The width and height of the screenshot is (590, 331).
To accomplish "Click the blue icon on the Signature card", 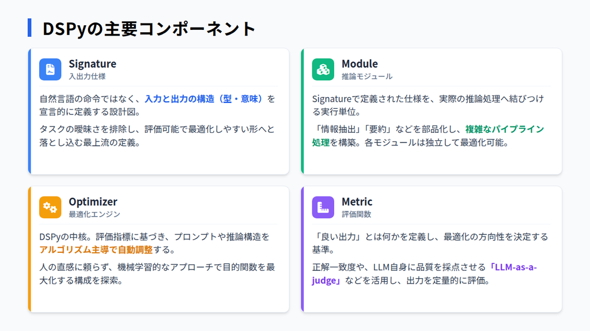I will point(50,69).
